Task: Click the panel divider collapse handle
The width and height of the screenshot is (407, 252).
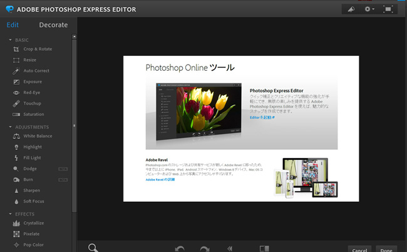Action: 75,126
